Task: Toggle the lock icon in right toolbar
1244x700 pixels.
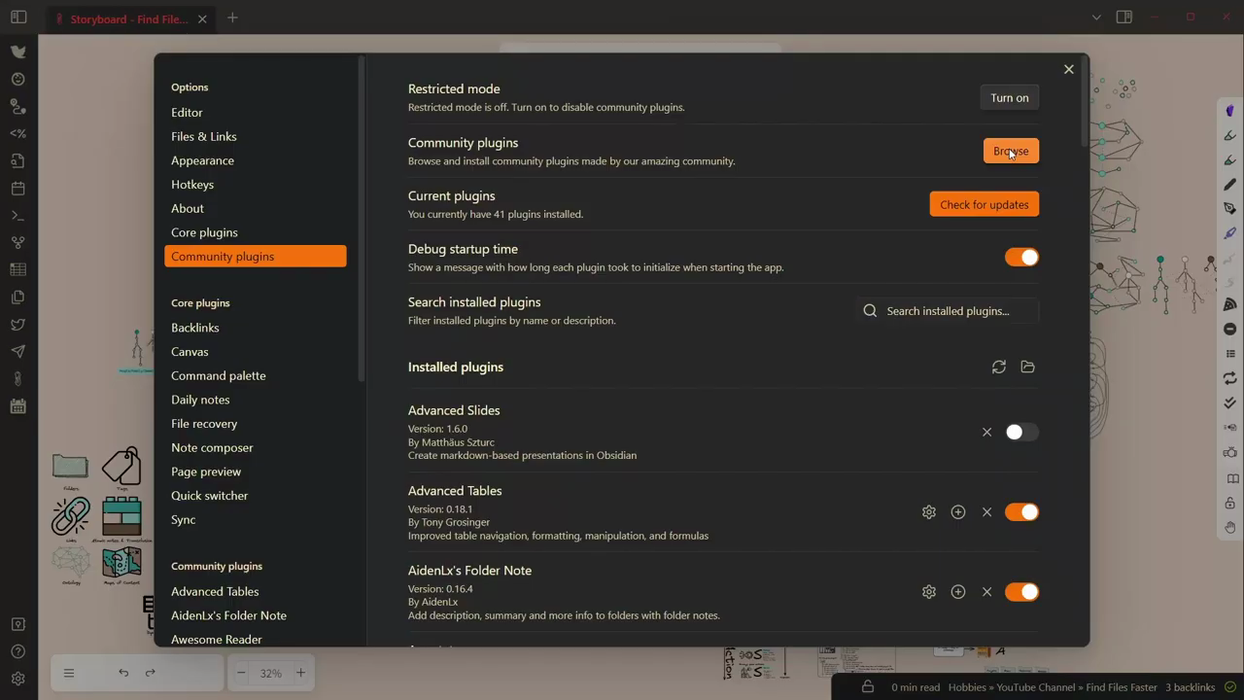Action: pos(1230,503)
